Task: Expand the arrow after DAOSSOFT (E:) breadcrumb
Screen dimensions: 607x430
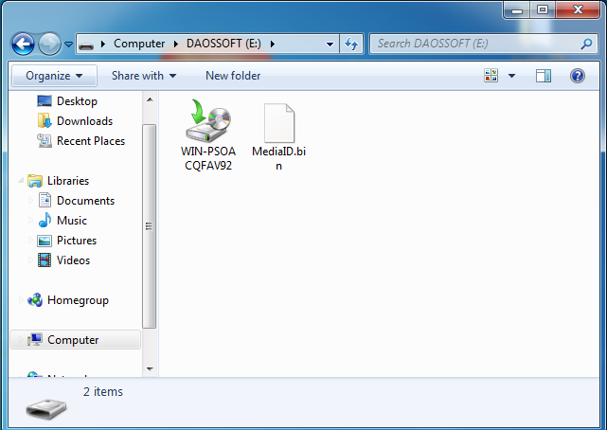Action: 273,45
